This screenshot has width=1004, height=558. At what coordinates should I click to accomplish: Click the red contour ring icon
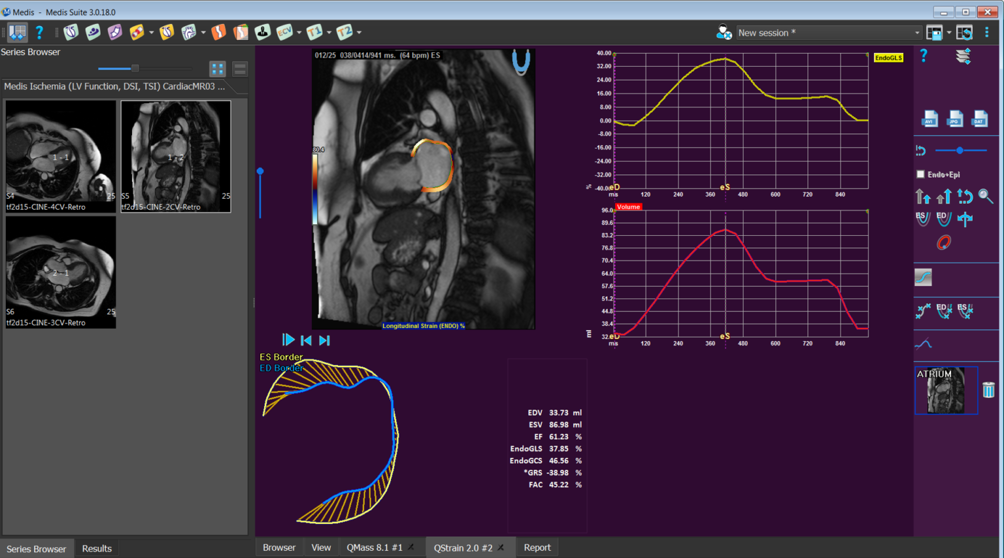943,243
